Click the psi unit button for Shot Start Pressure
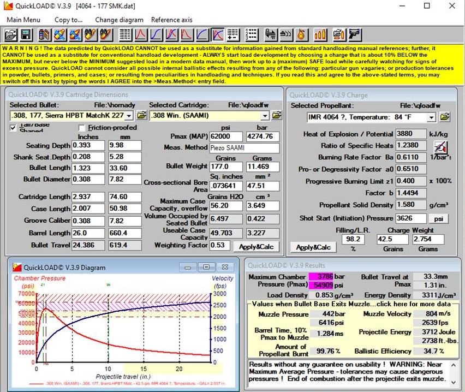Image resolution: width=465 pixels, height=392 pixels. point(439,219)
